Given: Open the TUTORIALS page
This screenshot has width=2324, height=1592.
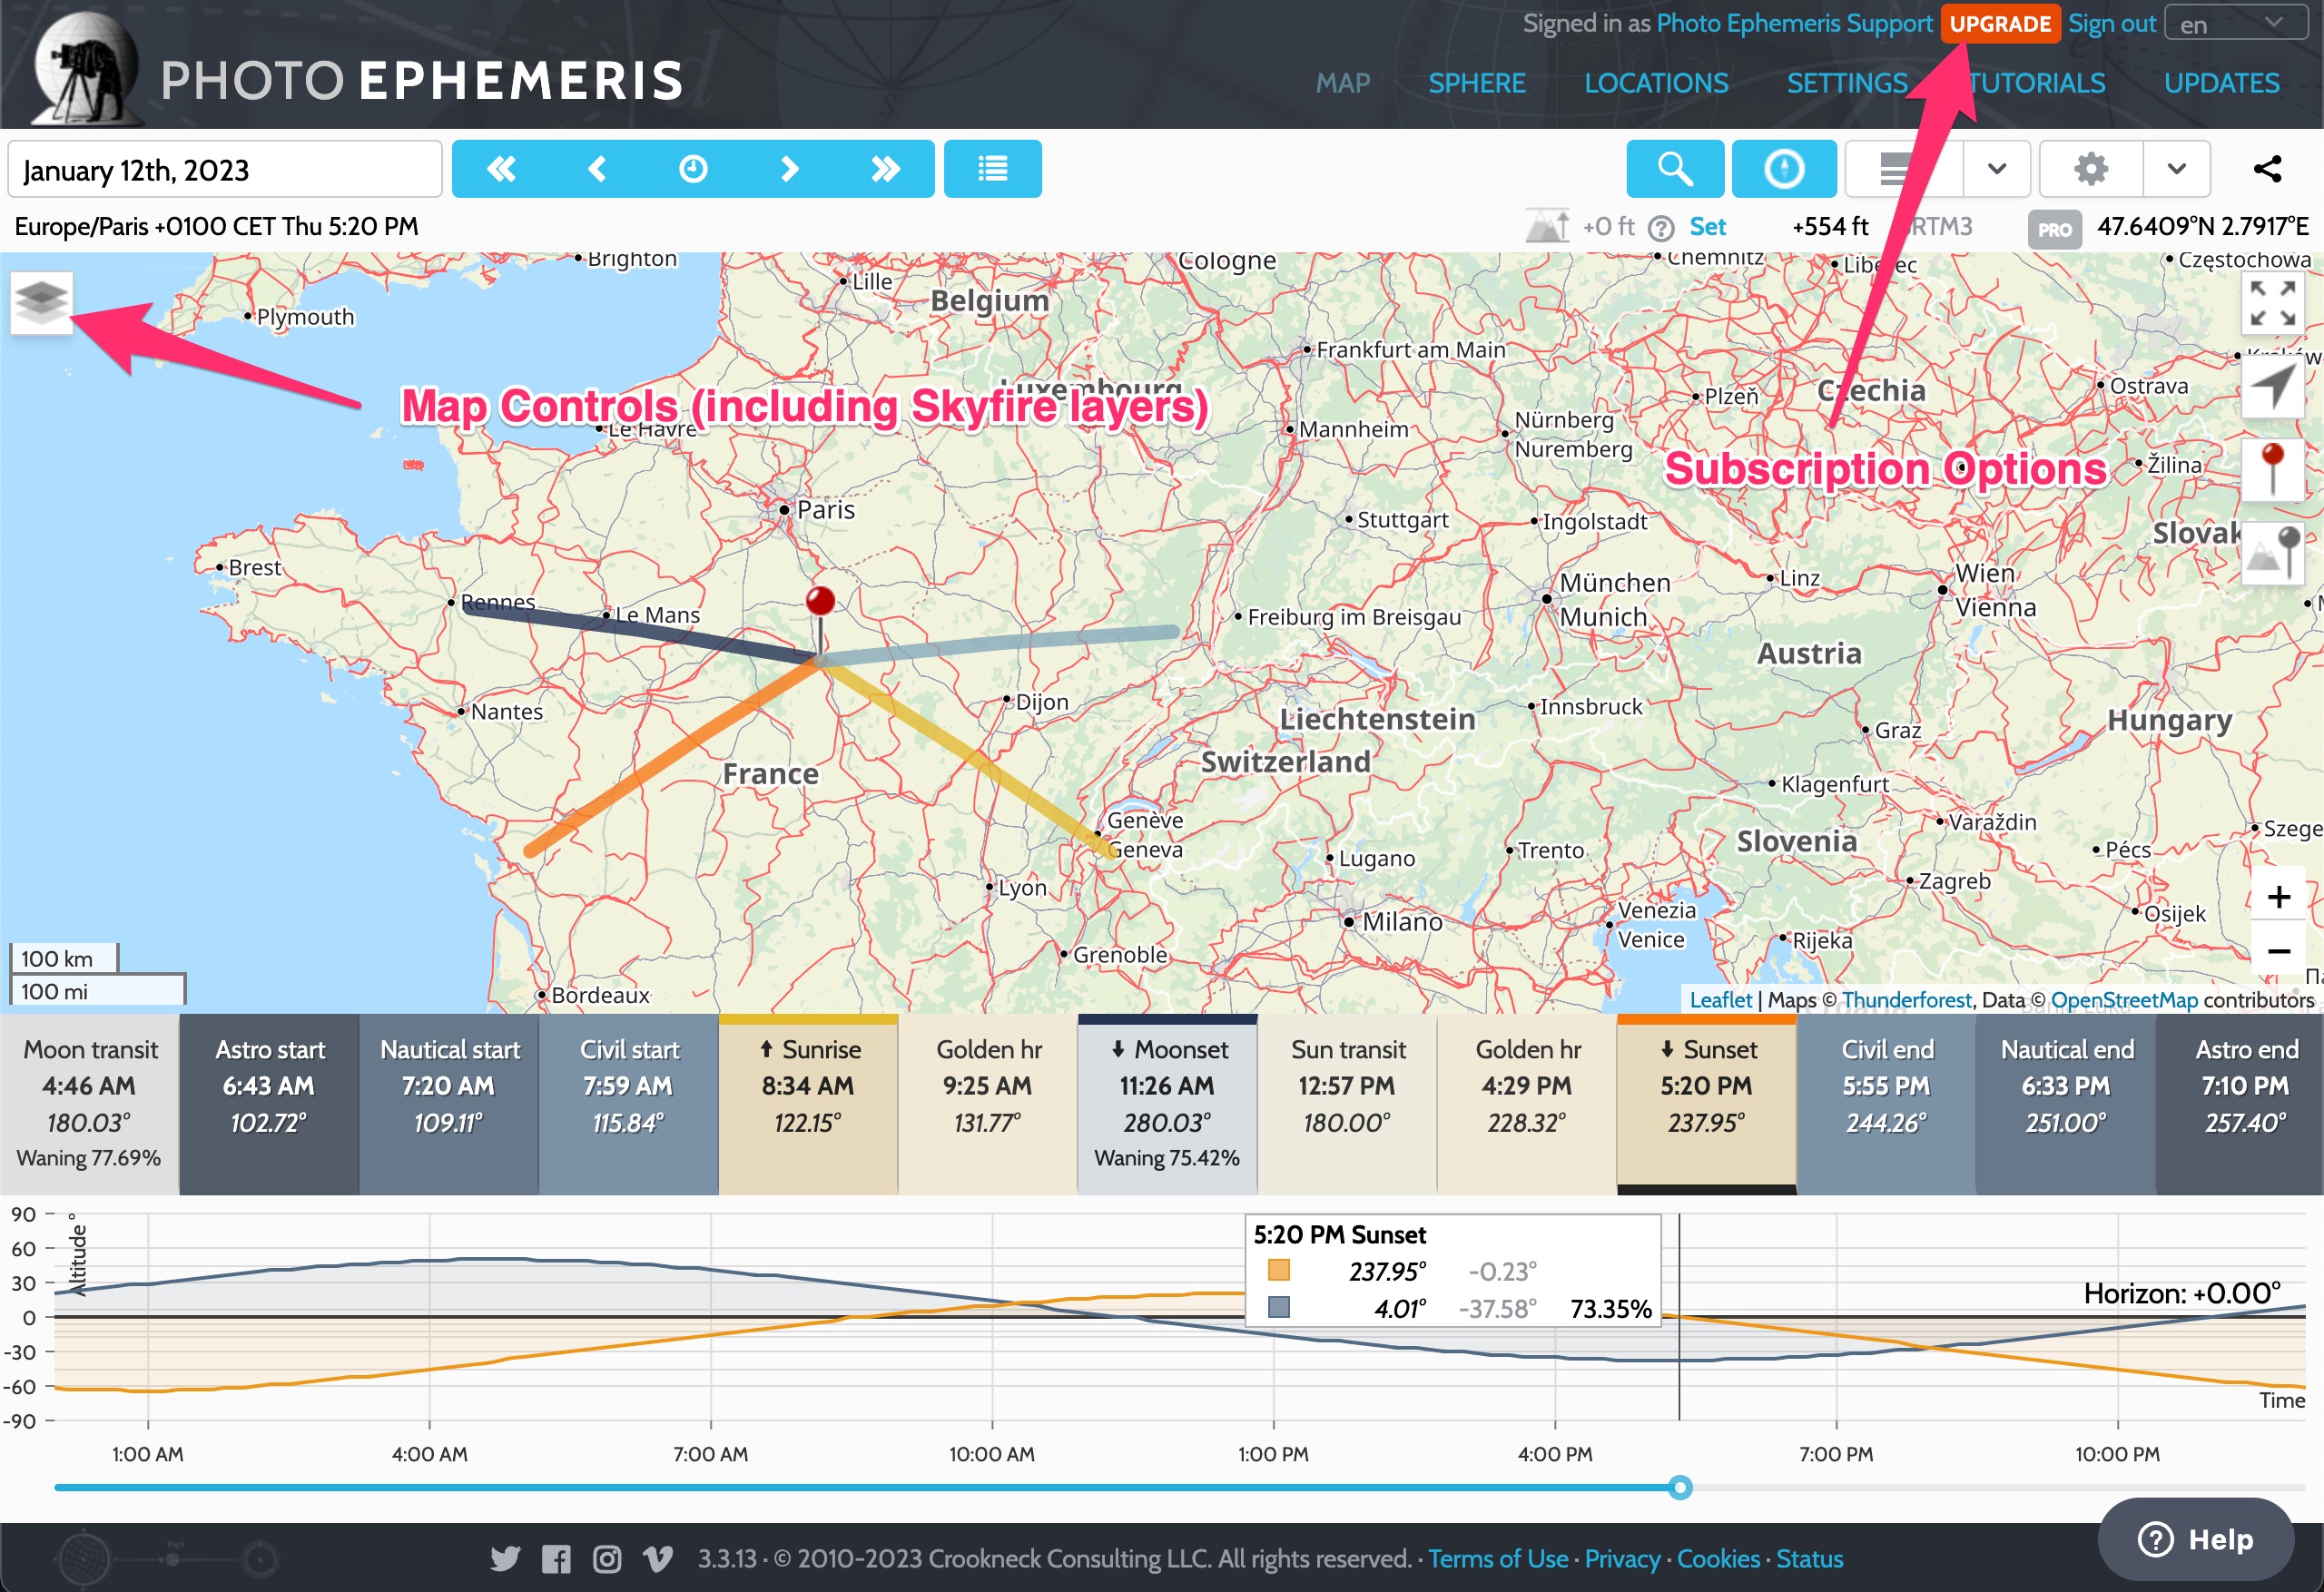Looking at the screenshot, I should [2036, 83].
